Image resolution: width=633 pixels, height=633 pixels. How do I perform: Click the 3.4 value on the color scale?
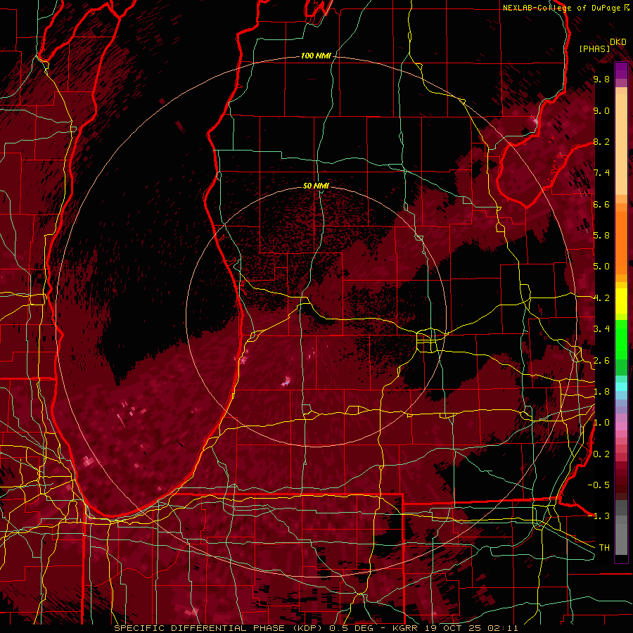(601, 329)
